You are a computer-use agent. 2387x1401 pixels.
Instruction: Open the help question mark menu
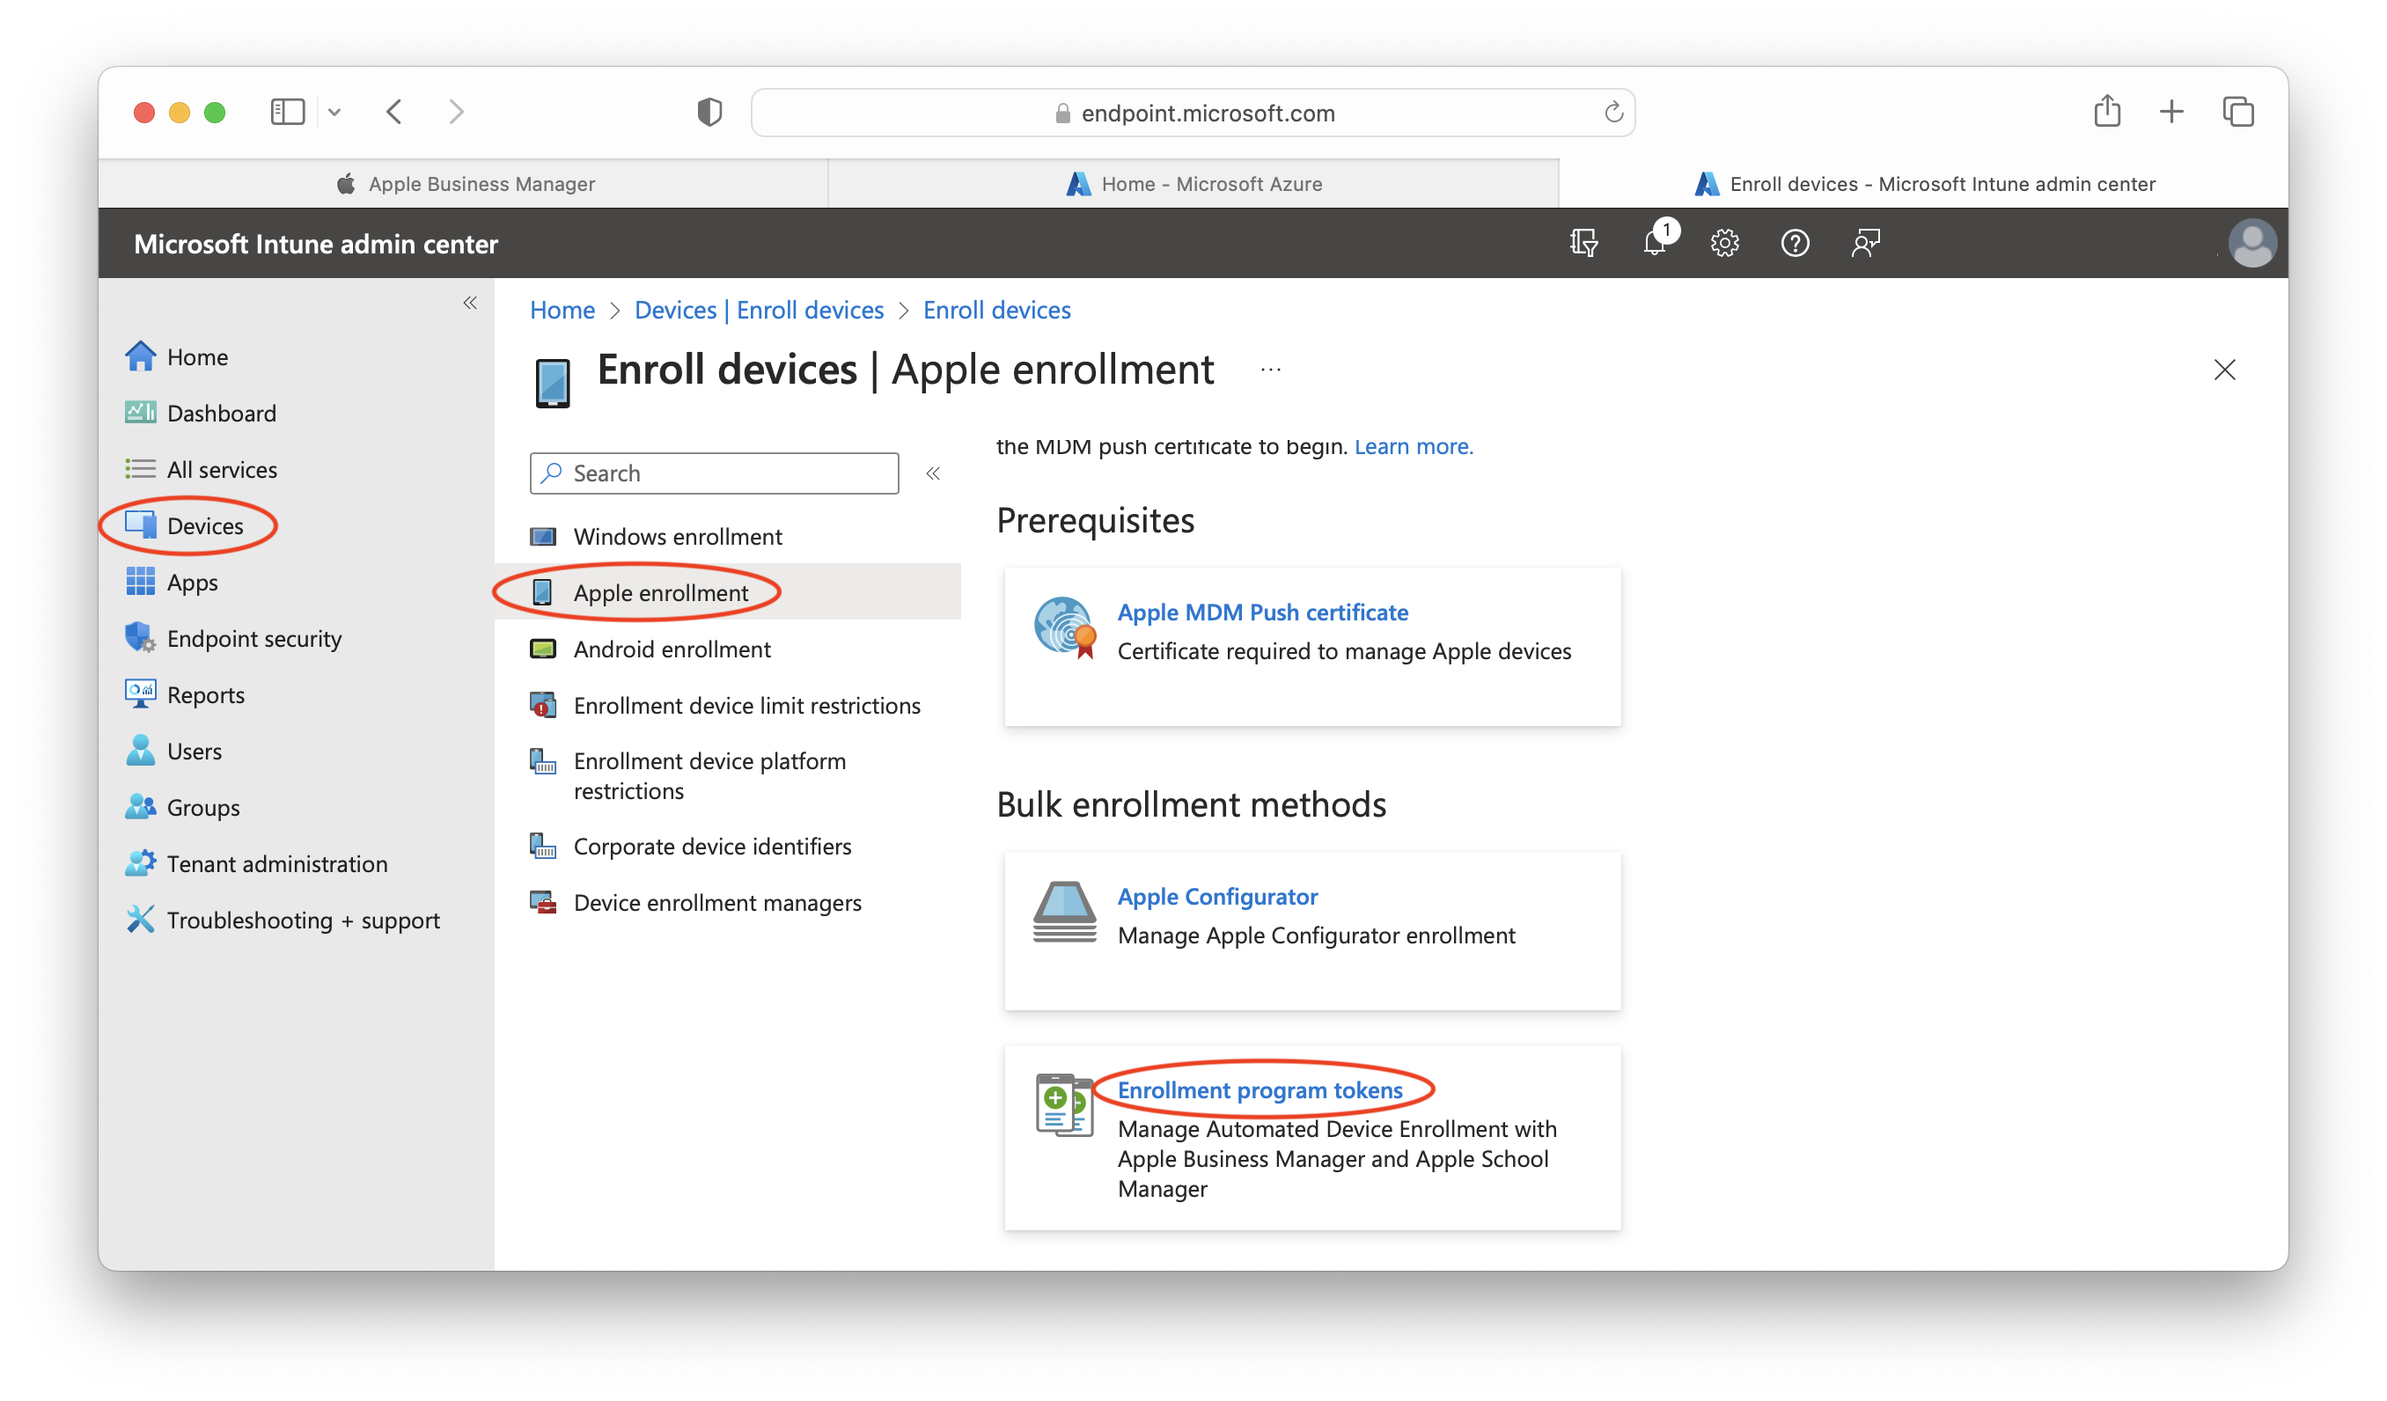click(1794, 243)
